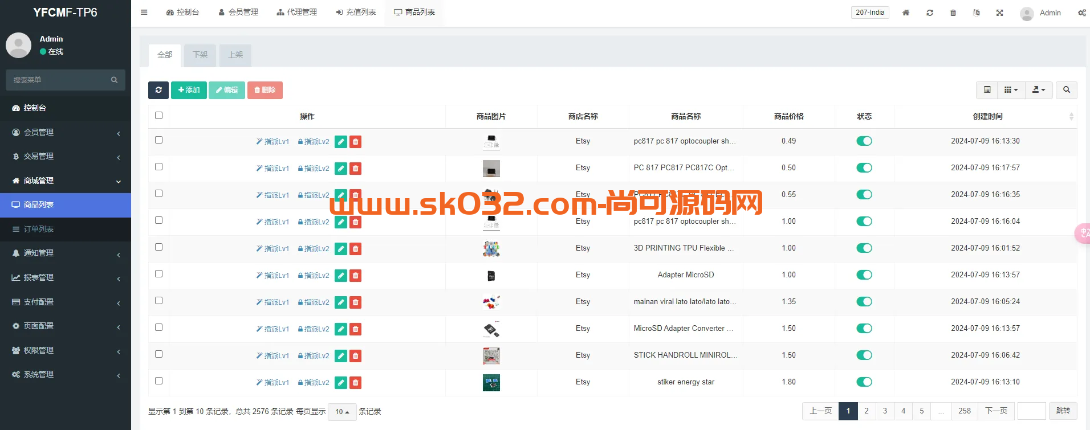Viewport: 1090px width, 430px height.
Task: Toggle fullscreen icon in top bar
Action: pyautogui.click(x=1000, y=13)
